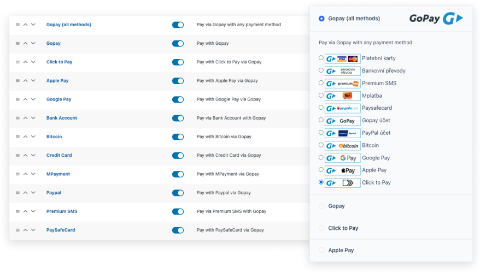Move Click to Pay row down
The height and width of the screenshot is (273, 492).
(33, 62)
